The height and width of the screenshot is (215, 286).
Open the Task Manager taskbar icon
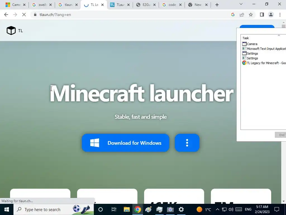point(159,209)
